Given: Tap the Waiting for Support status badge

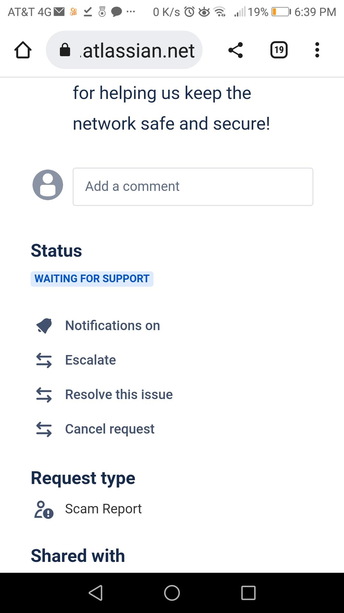Looking at the screenshot, I should [92, 279].
